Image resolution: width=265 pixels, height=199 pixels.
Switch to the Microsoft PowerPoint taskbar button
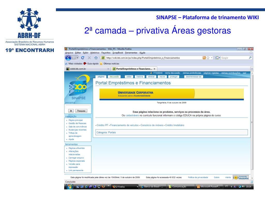[209, 187]
